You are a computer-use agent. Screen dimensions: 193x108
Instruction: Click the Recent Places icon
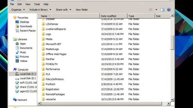[17, 31]
